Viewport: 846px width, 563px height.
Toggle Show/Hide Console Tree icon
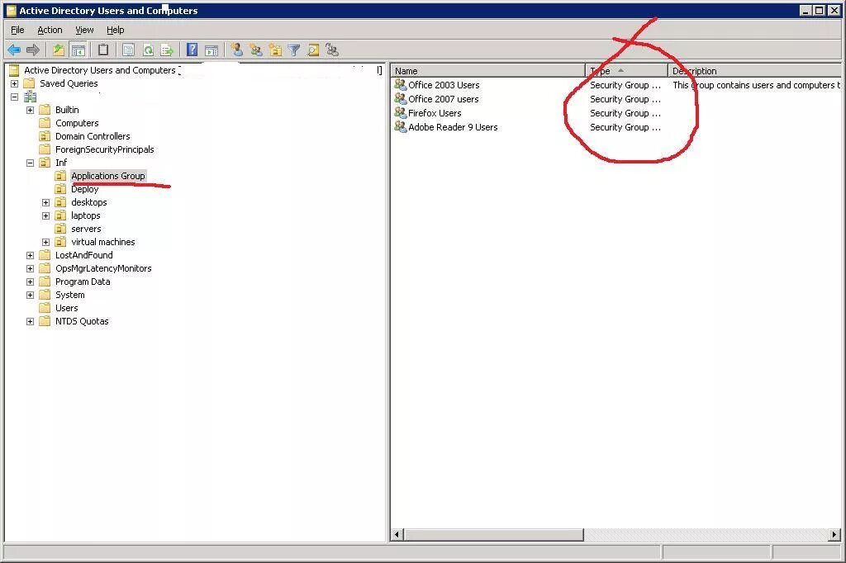click(x=78, y=50)
